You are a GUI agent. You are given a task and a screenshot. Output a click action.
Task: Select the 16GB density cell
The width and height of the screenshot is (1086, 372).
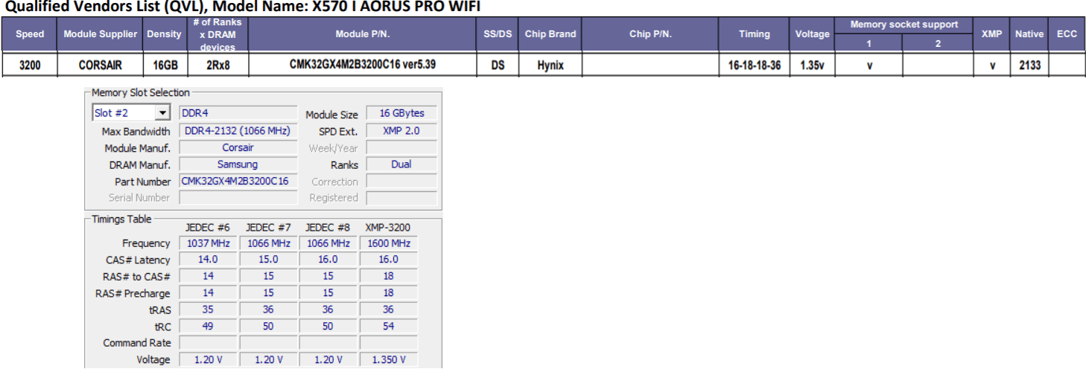pos(165,65)
